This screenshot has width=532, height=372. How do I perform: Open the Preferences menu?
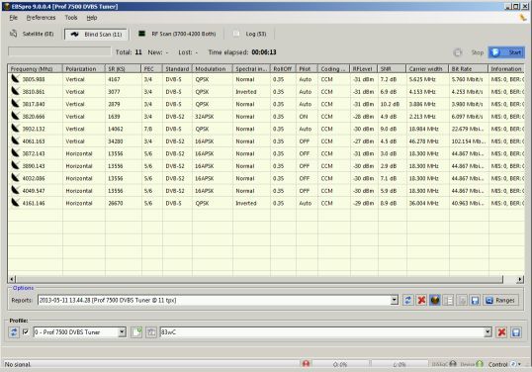41,18
